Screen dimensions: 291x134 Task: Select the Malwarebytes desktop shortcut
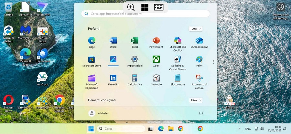click(x=25, y=32)
